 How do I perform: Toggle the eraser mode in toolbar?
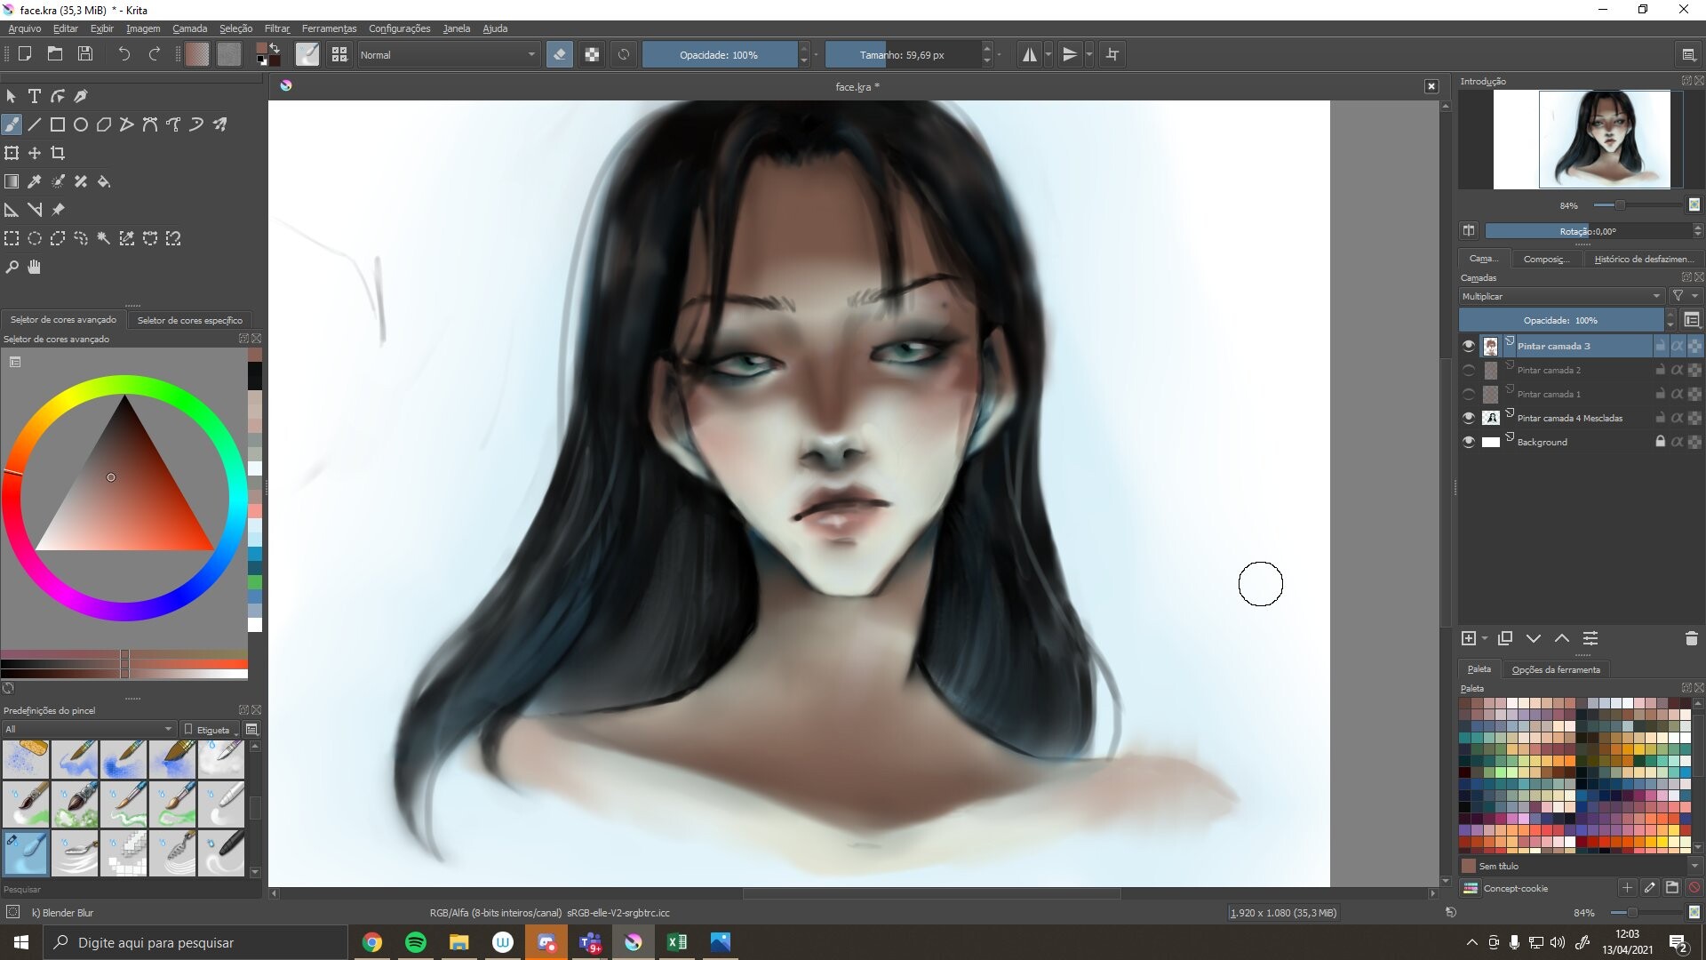click(560, 54)
